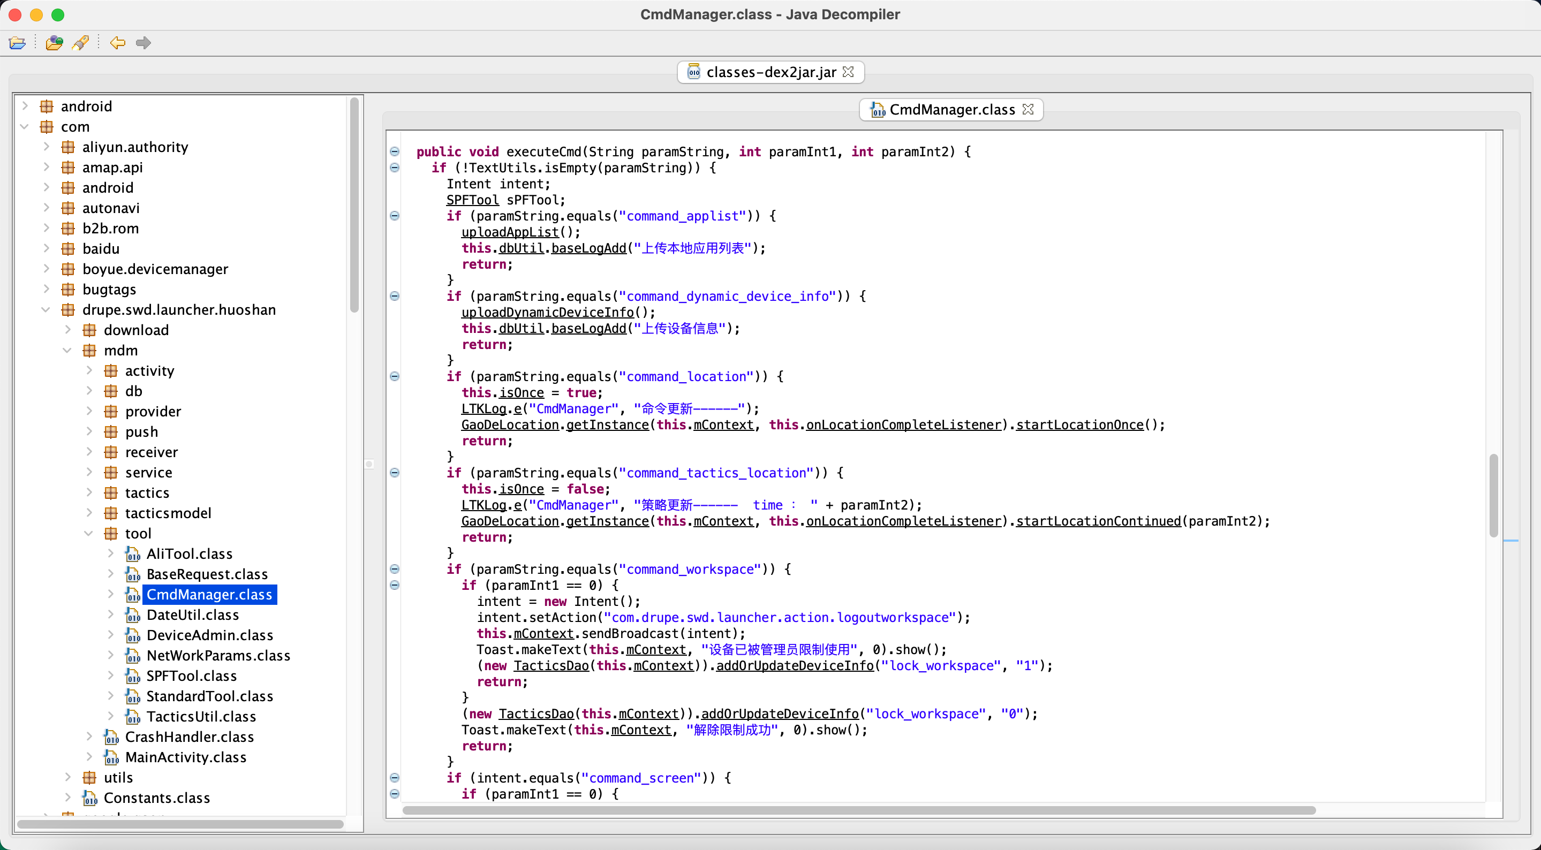Image resolution: width=1541 pixels, height=850 pixels.
Task: Open Constants.class in the tree
Action: 157,798
